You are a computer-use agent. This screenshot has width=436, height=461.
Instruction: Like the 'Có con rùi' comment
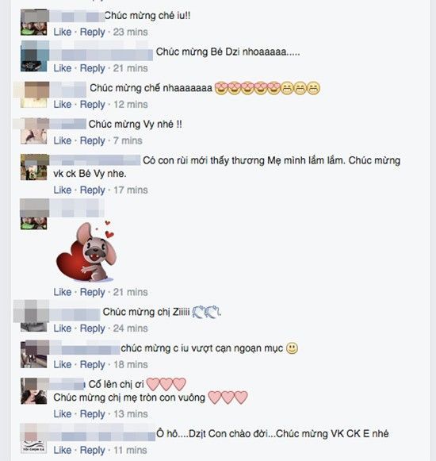63,190
